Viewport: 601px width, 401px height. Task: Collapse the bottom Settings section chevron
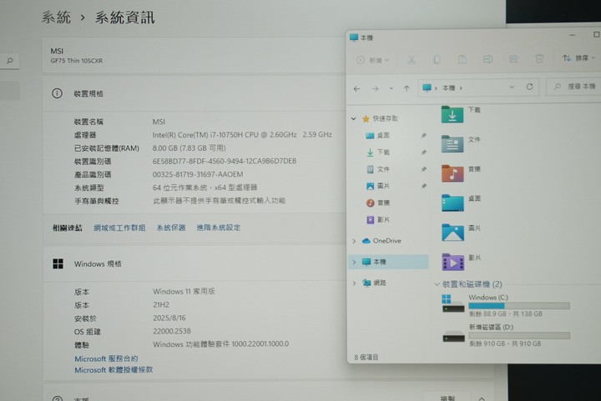[482, 398]
